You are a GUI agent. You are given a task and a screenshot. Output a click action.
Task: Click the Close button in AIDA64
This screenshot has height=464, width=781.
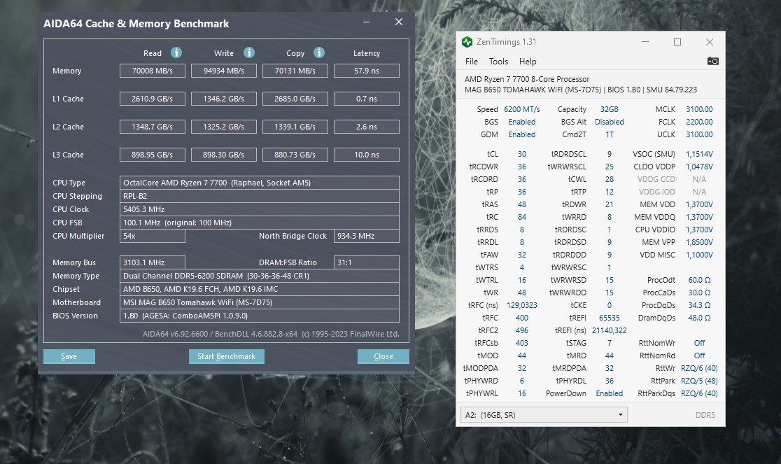pyautogui.click(x=384, y=356)
